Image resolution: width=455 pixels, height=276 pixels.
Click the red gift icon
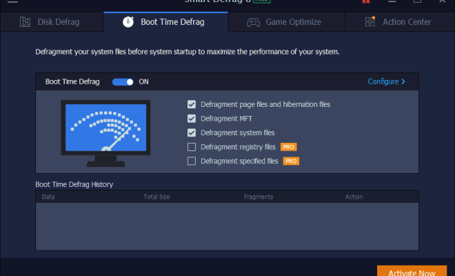coord(366,1)
